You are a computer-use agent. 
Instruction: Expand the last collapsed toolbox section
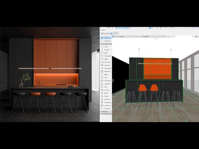pos(106,114)
